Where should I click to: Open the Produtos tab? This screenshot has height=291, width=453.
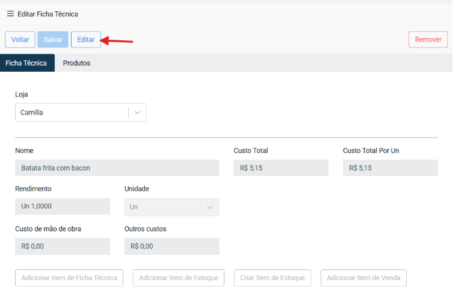click(x=76, y=63)
